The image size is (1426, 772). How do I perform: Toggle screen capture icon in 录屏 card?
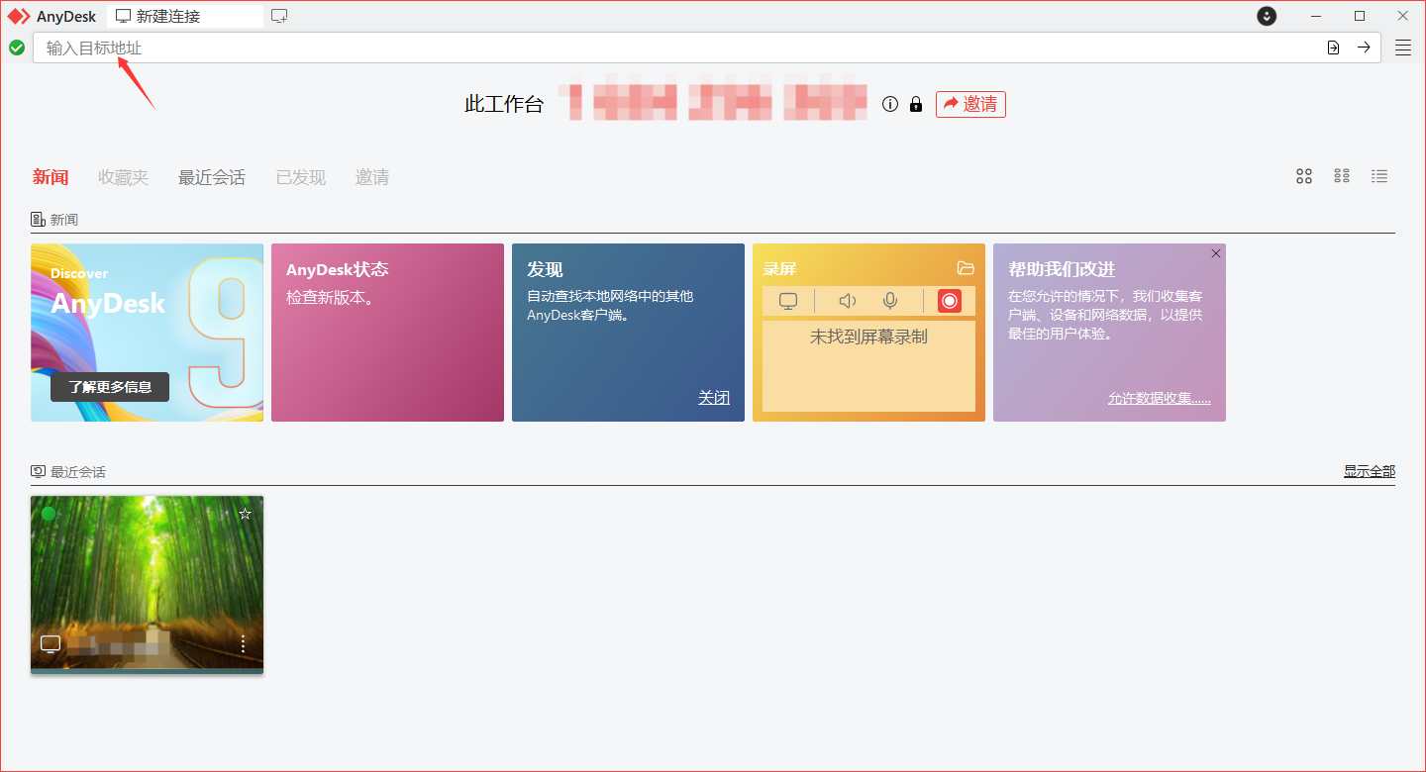788,301
